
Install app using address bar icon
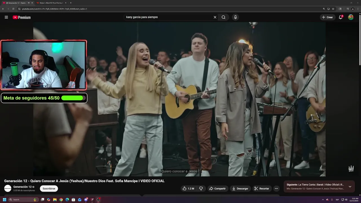pyautogui.click(x=329, y=9)
